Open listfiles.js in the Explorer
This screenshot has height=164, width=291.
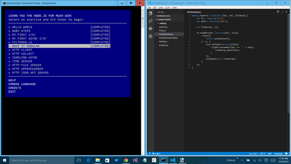pyautogui.click(x=163, y=41)
